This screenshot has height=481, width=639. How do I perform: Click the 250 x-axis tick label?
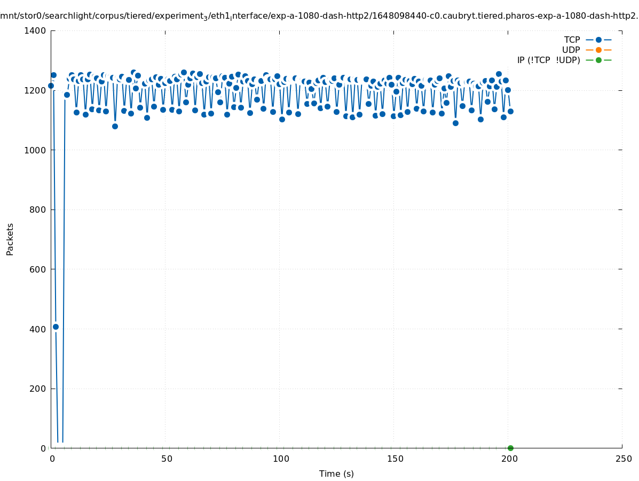622,459
